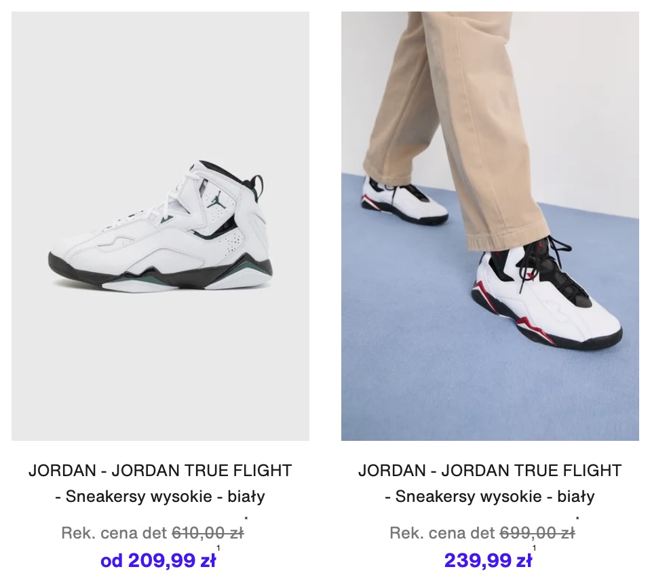Open the model photo with beige trousers
This screenshot has height=586, width=650.
490,226
